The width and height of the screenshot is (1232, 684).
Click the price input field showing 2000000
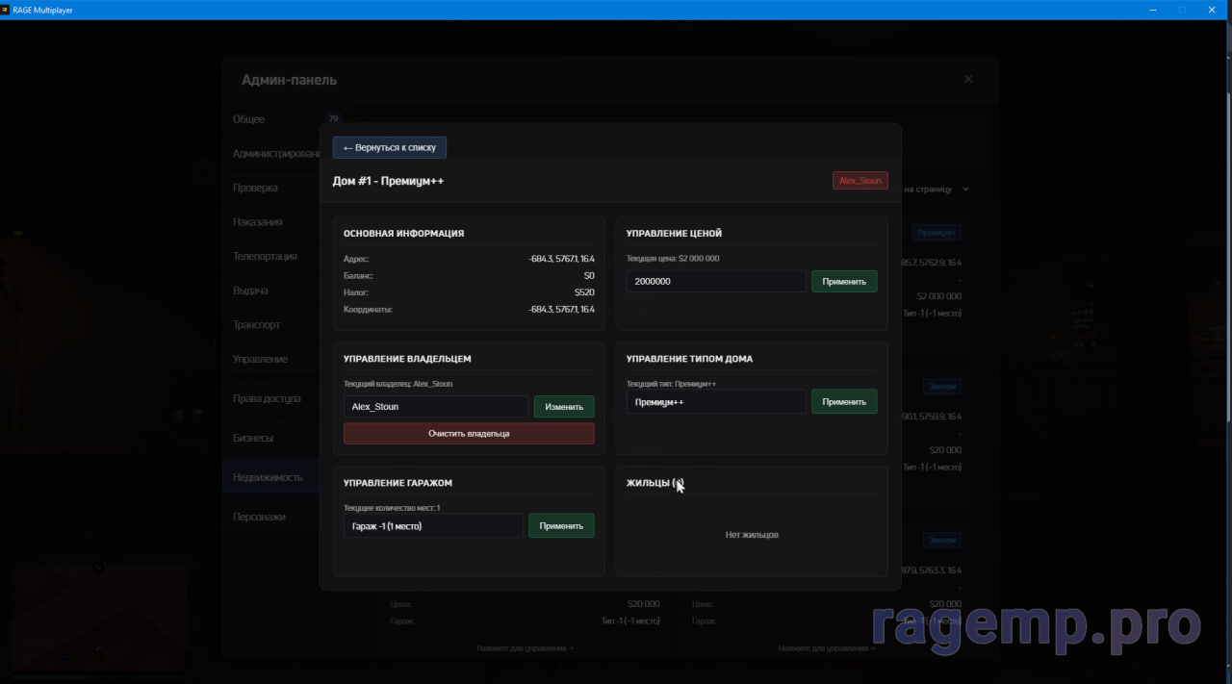click(x=715, y=282)
